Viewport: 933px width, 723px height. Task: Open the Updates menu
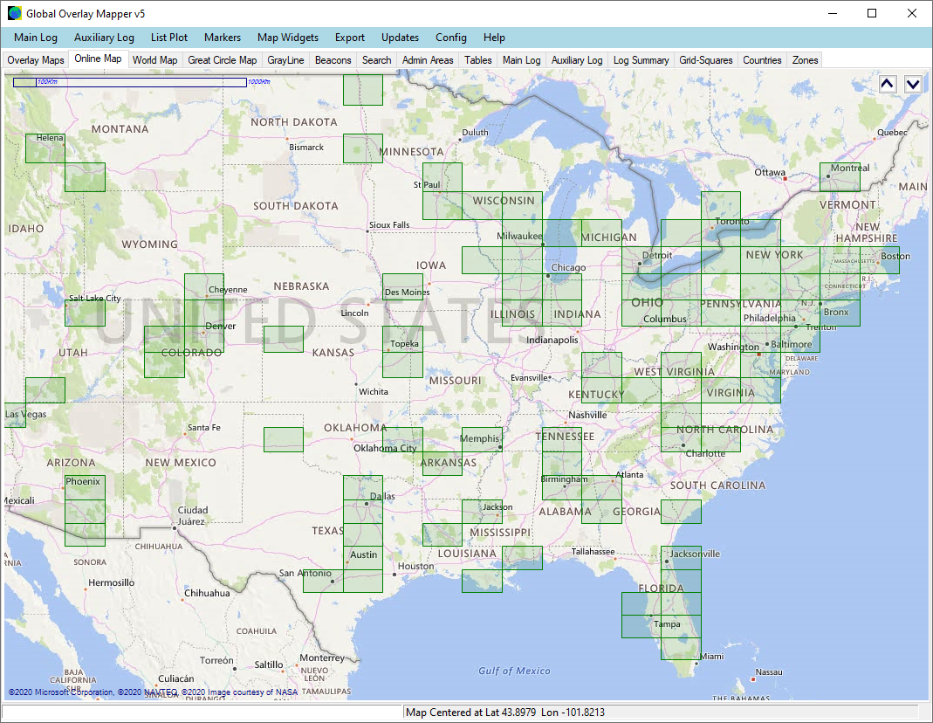point(400,38)
